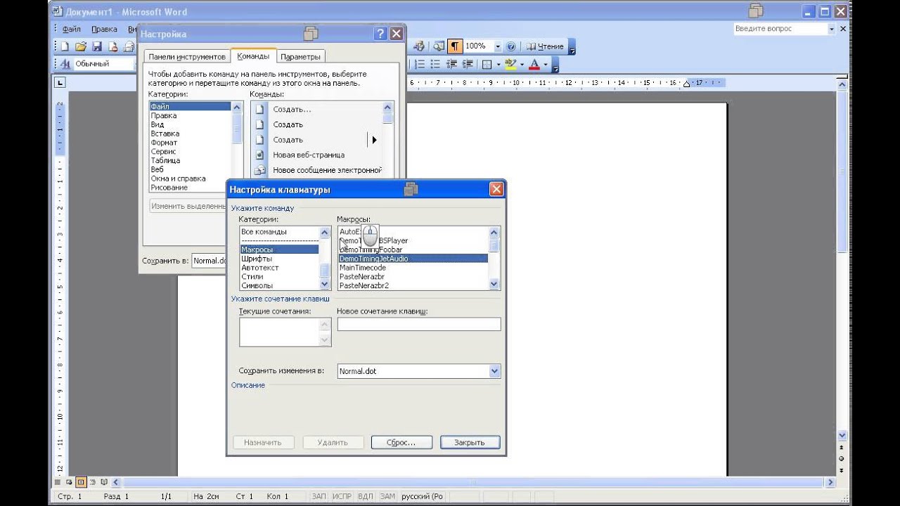Expand the Borders dropdown arrow
The image size is (900, 506).
click(498, 64)
